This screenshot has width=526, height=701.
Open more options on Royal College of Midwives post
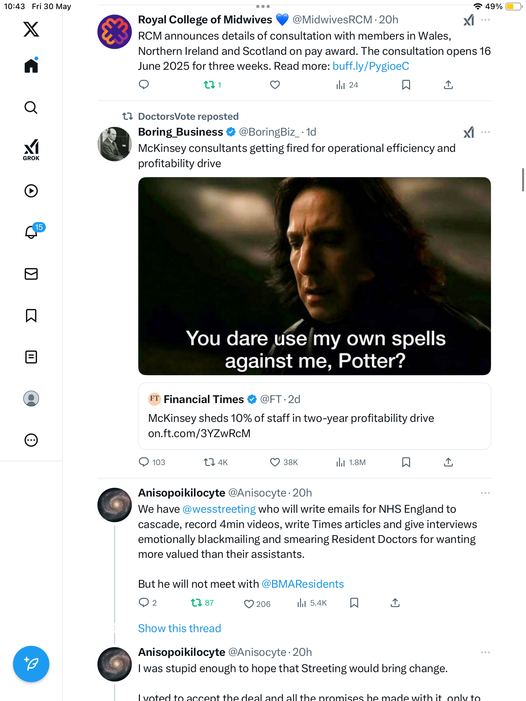pyautogui.click(x=485, y=20)
